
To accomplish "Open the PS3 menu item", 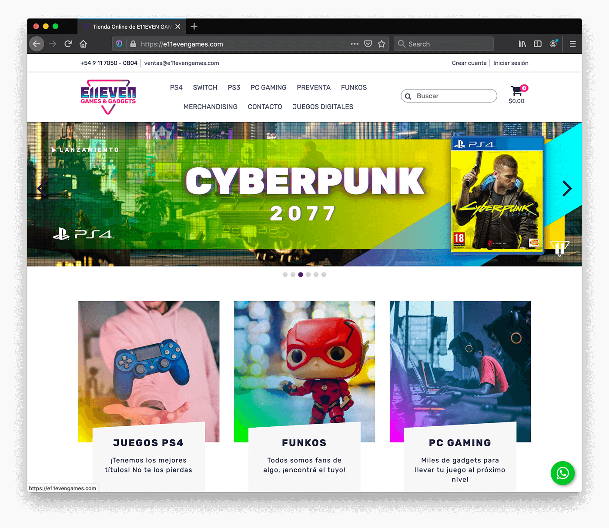I will click(x=234, y=87).
